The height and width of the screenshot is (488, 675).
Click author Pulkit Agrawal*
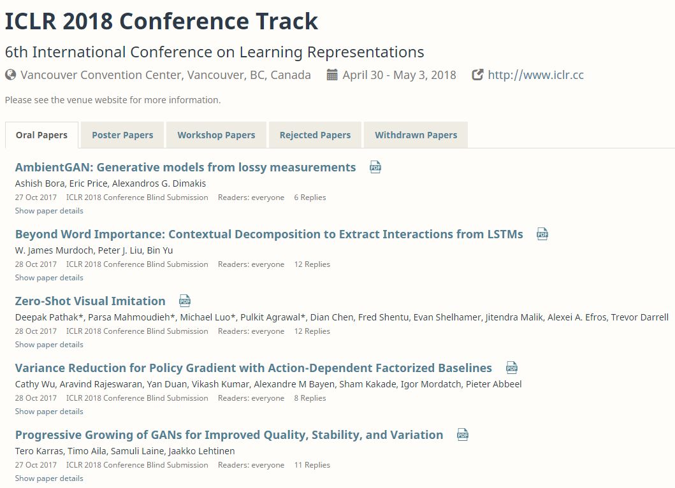(273, 317)
